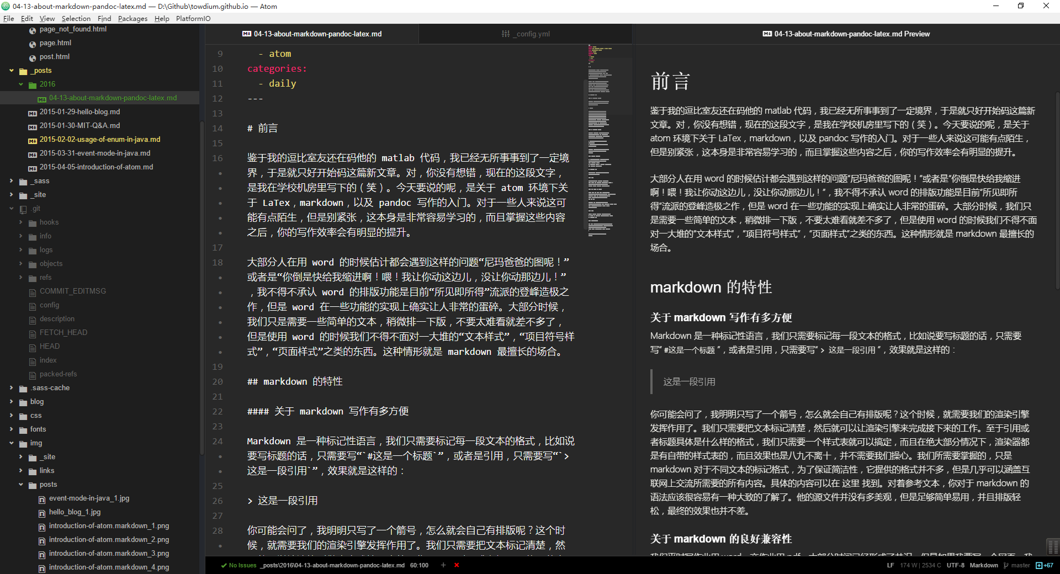Expand the _sass folder

pos(12,181)
